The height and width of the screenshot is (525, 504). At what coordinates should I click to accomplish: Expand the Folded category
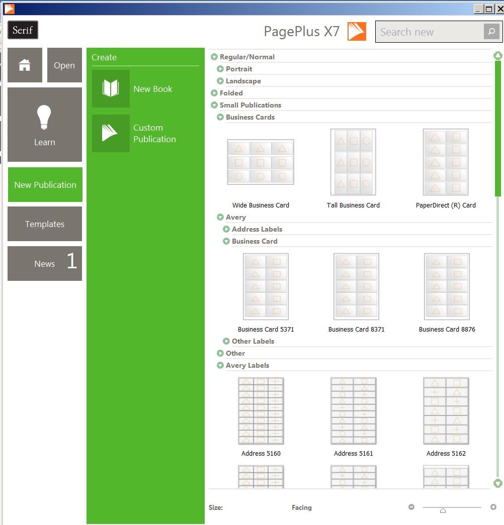coord(214,93)
